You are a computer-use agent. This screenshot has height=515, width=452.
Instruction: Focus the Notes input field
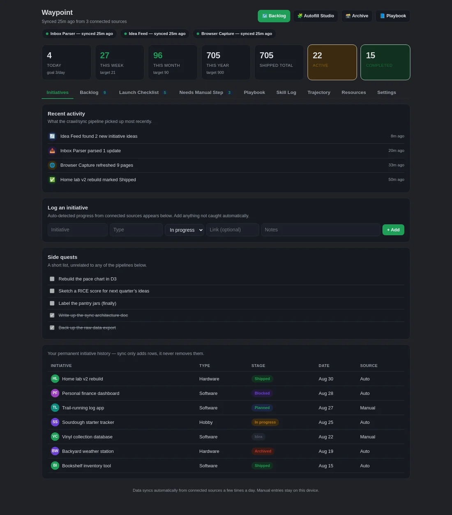[x=321, y=230]
